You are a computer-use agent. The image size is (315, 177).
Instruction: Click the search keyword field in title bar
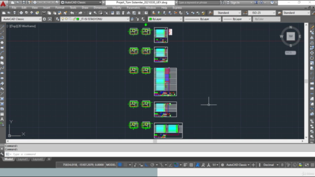pos(198,2)
